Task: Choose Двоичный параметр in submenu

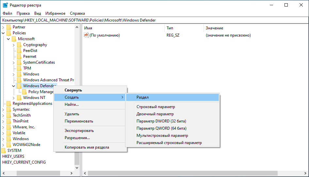Action: pos(172,114)
